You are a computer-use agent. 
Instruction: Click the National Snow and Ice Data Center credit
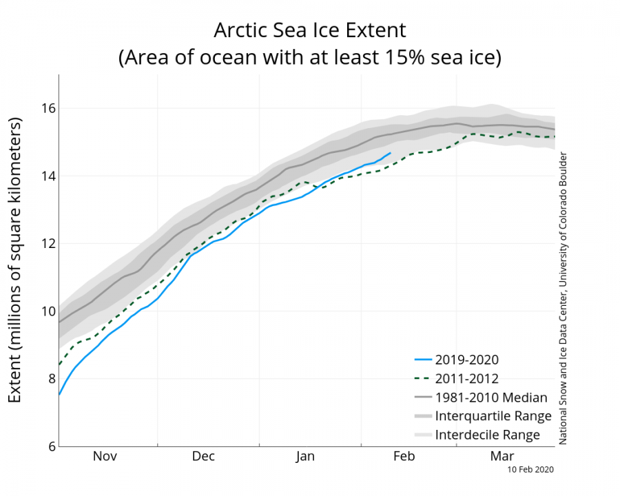pos(563,298)
